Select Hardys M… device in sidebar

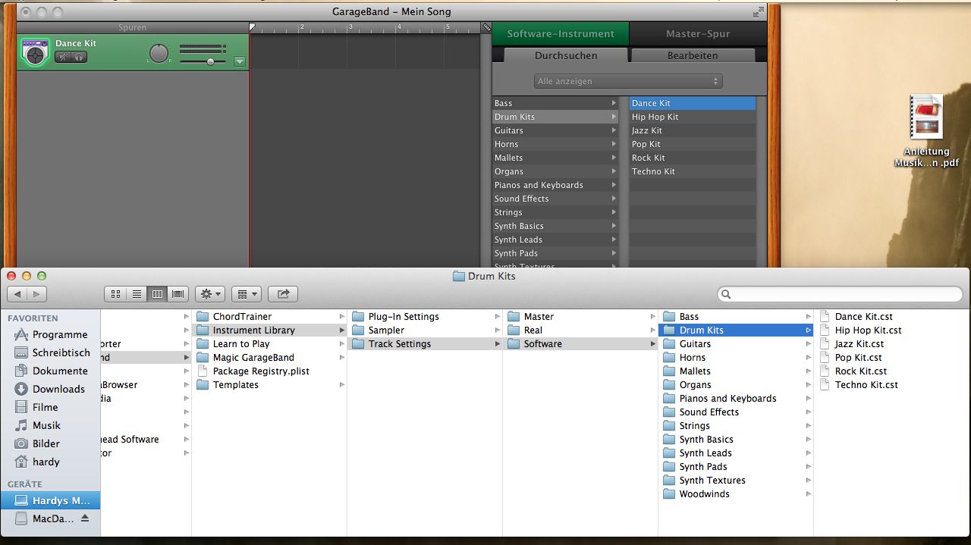click(50, 500)
